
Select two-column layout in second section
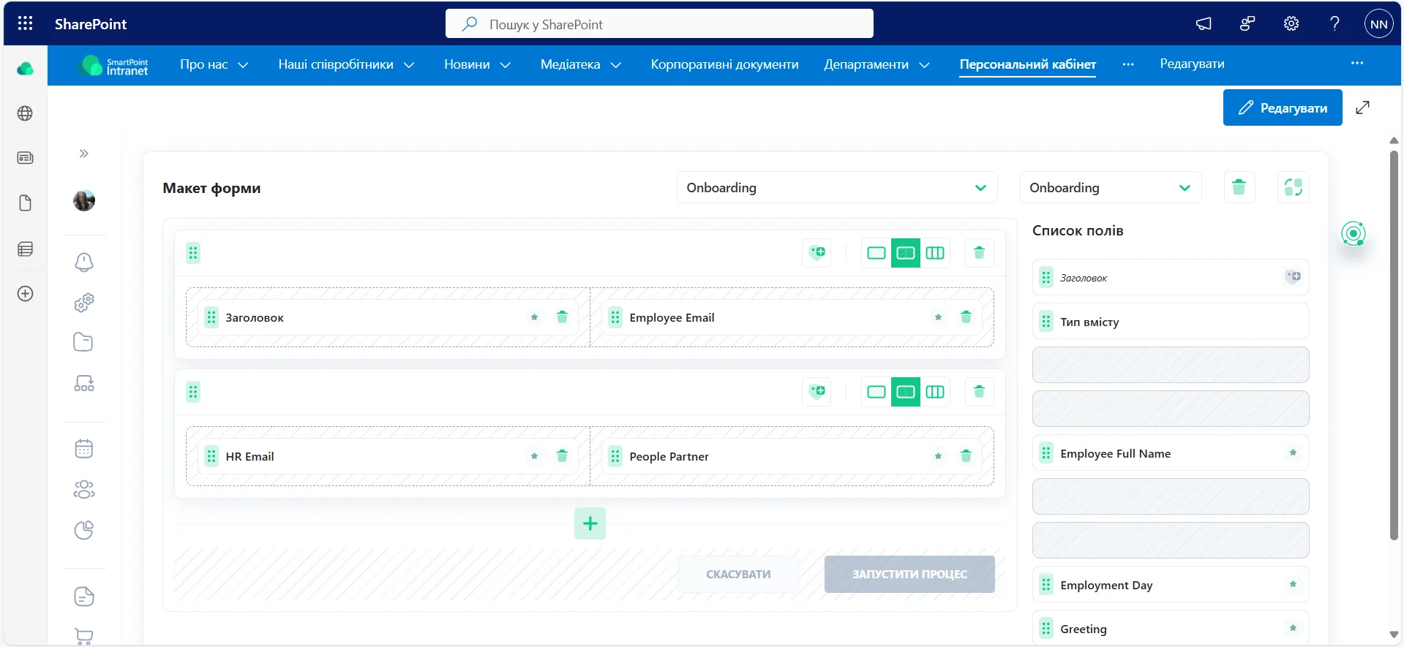(905, 392)
